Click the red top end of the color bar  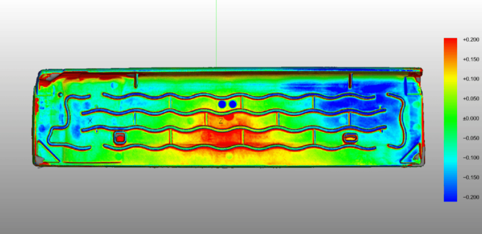tap(450, 42)
